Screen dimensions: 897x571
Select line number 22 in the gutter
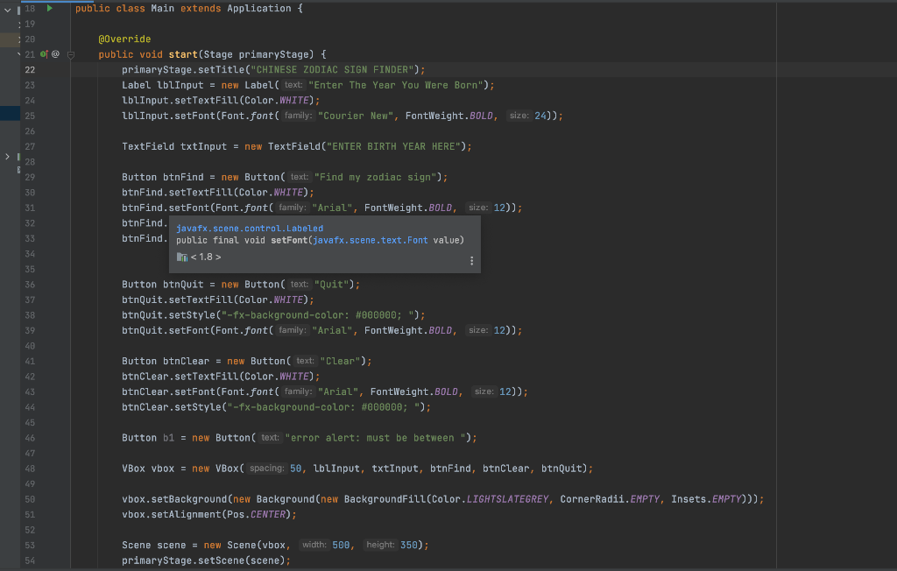(29, 69)
